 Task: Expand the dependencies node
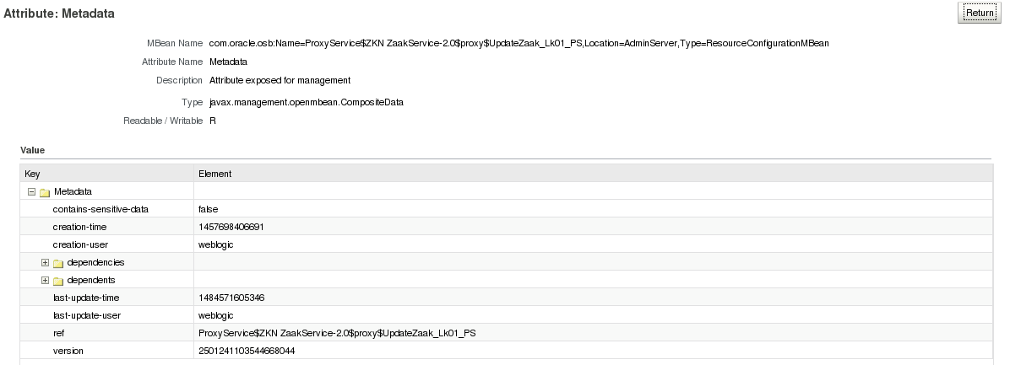46,262
